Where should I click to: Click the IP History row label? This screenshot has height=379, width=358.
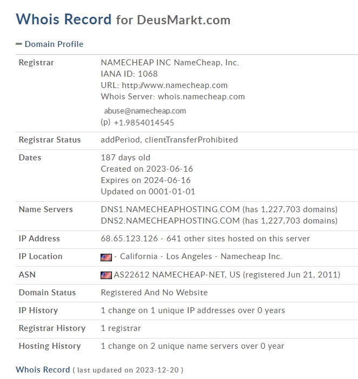point(38,310)
